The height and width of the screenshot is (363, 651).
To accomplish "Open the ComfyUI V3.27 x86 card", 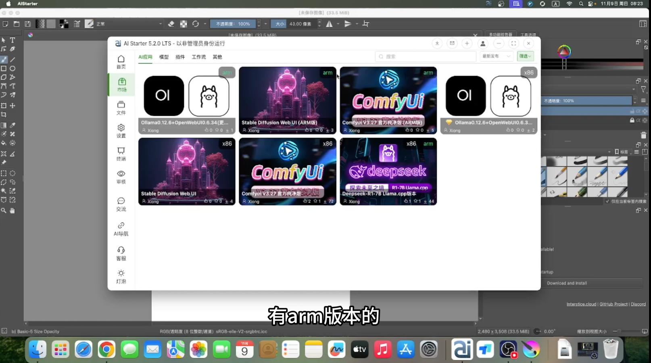I will click(288, 171).
